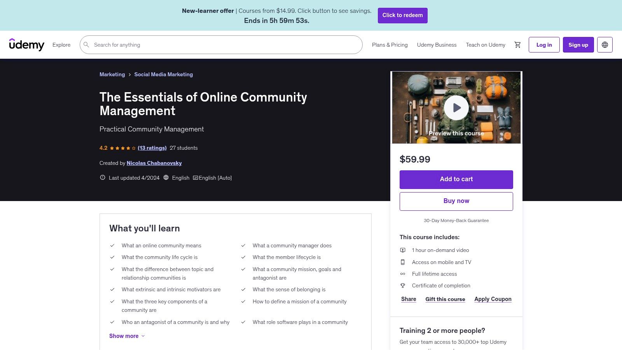Open the Marketing breadcrumb link

click(112, 75)
